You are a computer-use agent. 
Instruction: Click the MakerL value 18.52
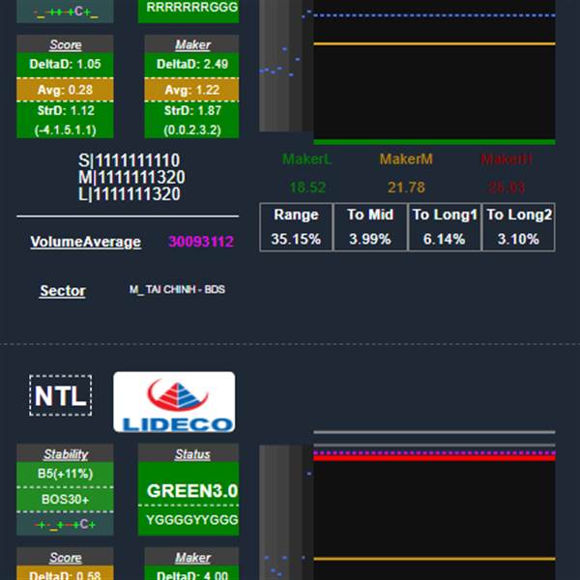coord(307,188)
